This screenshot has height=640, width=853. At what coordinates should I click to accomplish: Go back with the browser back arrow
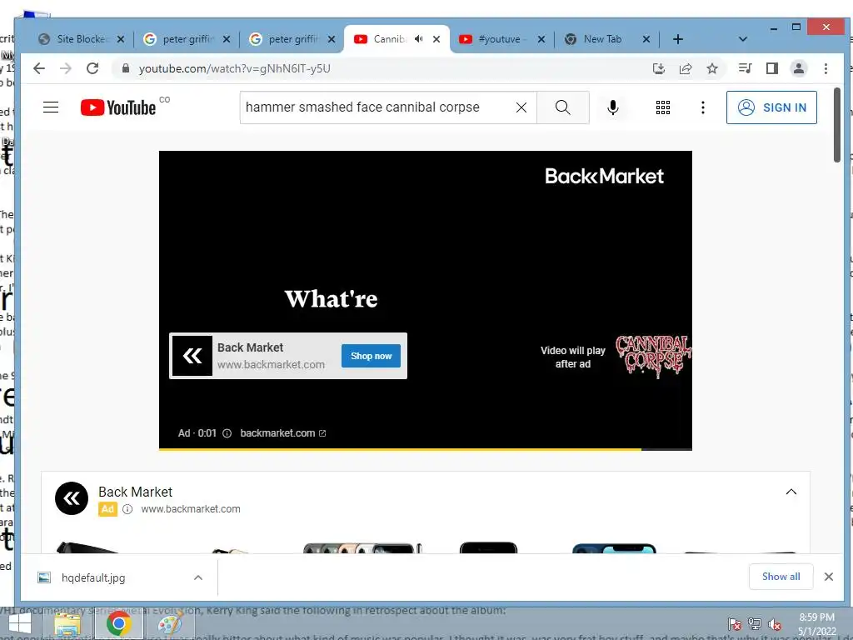tap(39, 68)
